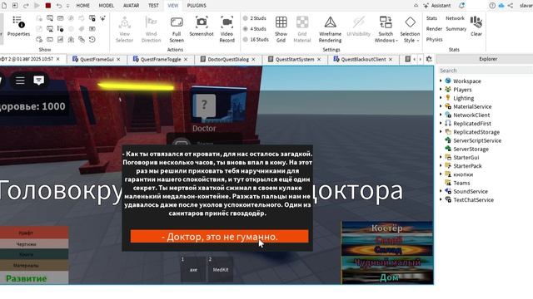This screenshot has width=533, height=299.
Task: Switch to the MODEL ribbon tab
Action: (x=106, y=6)
